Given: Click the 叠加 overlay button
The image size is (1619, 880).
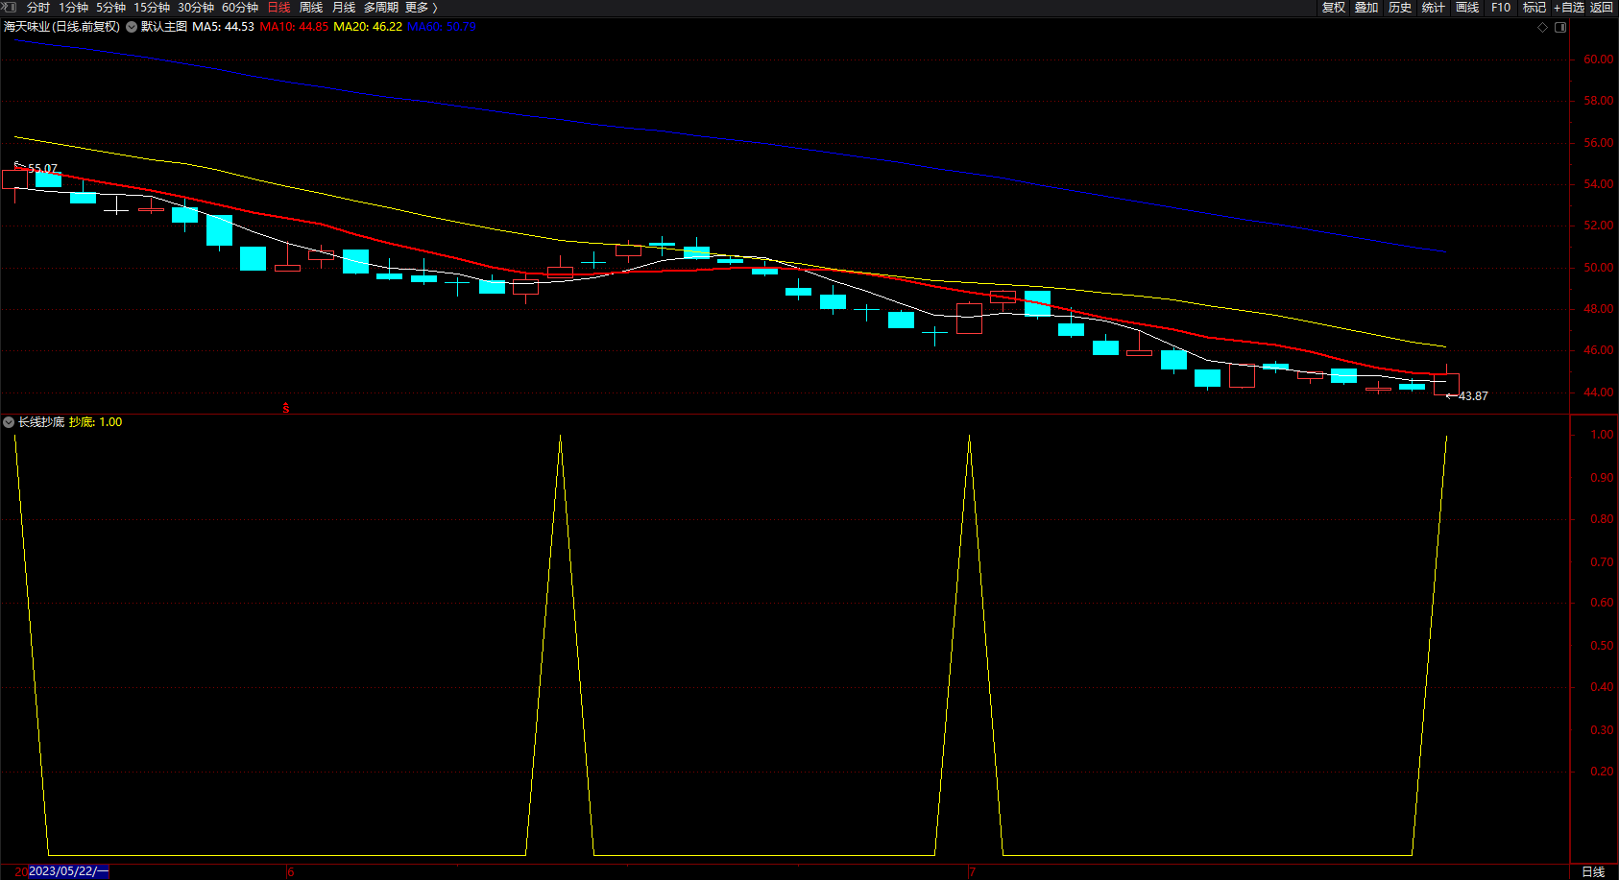Looking at the screenshot, I should 1366,8.
